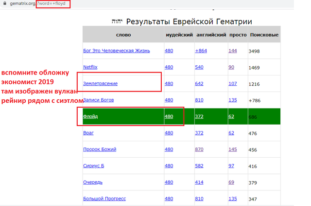Open the 'Записи Богов' word link

(x=98, y=100)
